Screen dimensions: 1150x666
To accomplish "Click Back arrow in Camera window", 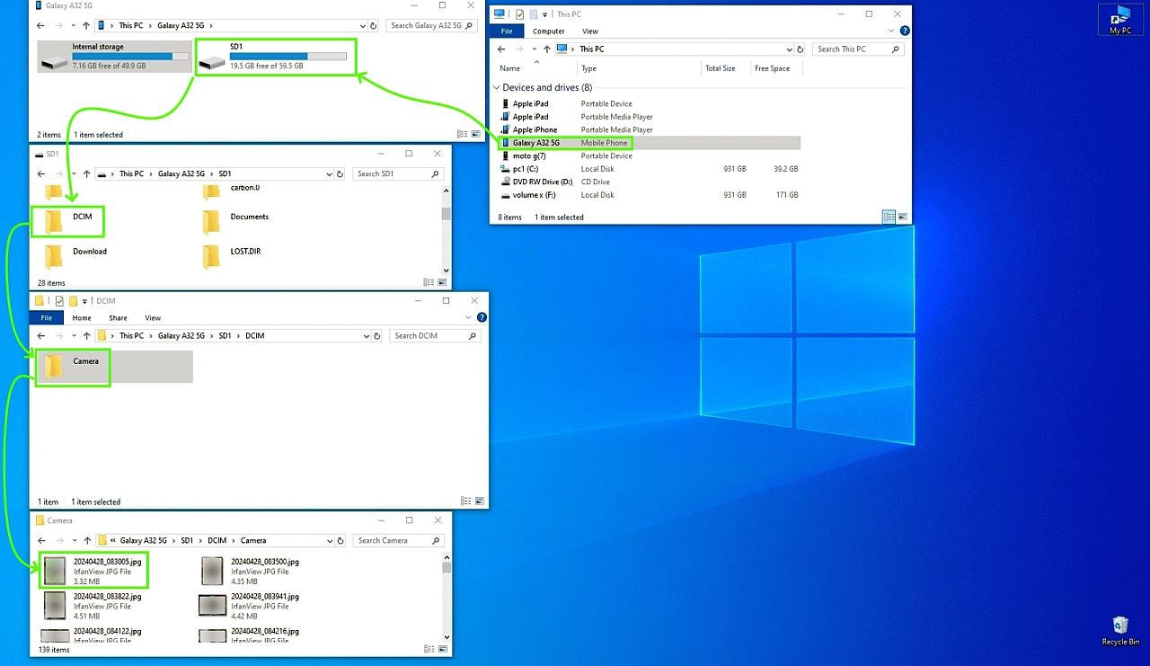I will tap(40, 540).
